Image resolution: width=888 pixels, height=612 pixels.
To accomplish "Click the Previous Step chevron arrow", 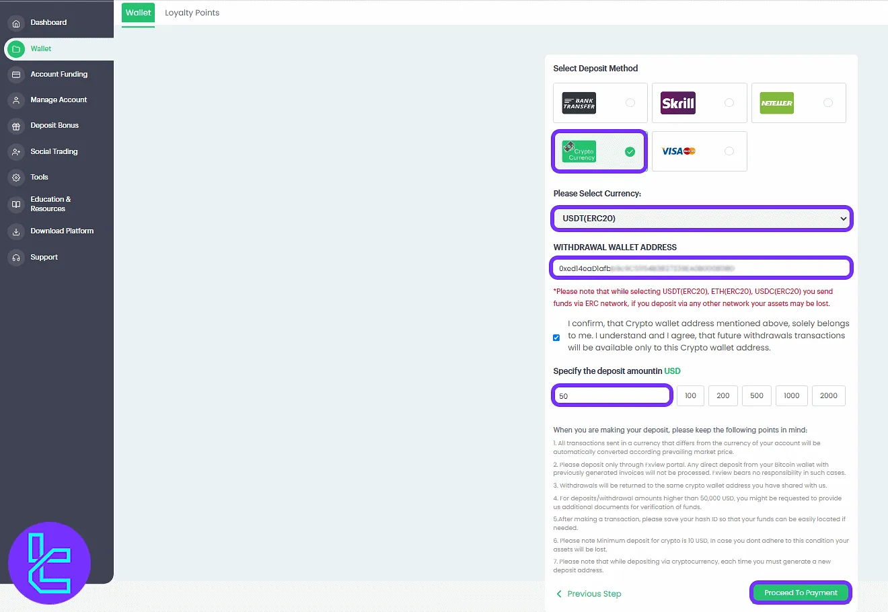I will click(x=559, y=594).
